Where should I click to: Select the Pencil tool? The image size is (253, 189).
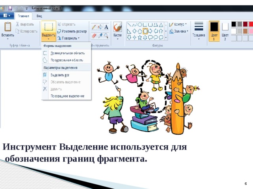pos(94,27)
